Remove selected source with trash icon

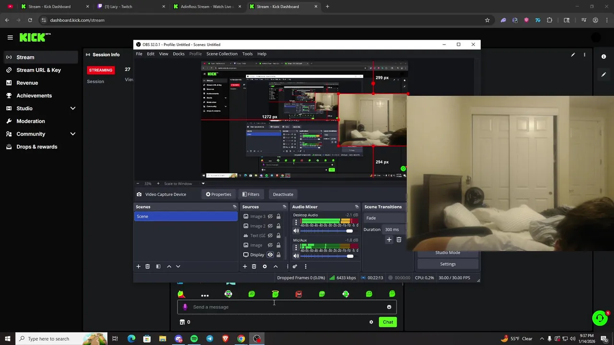click(x=254, y=266)
